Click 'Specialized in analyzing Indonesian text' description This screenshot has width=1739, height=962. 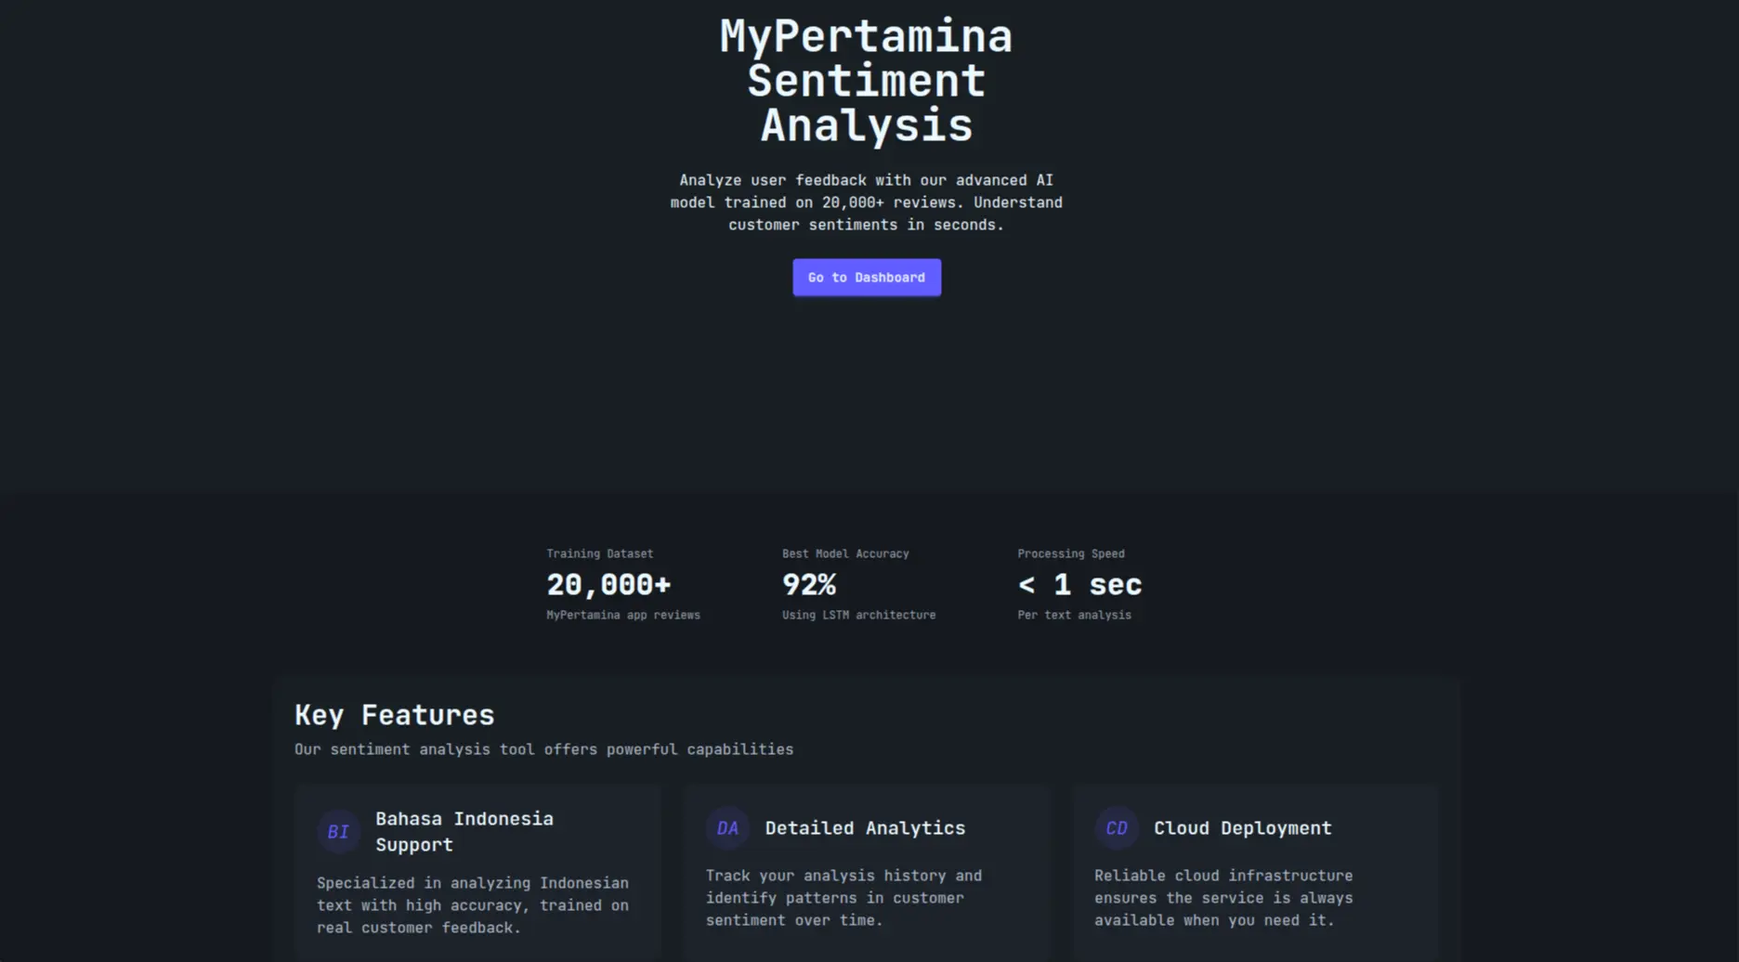(473, 905)
